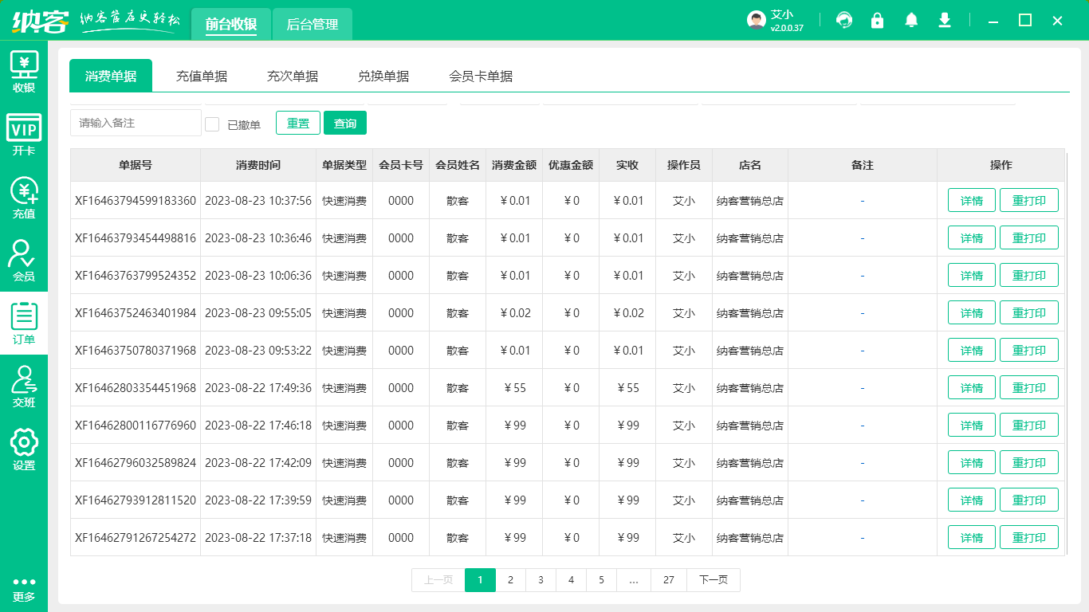The image size is (1089, 612).
Task: Open the 收银 cashier panel in the sidebar
Action: [x=24, y=71]
